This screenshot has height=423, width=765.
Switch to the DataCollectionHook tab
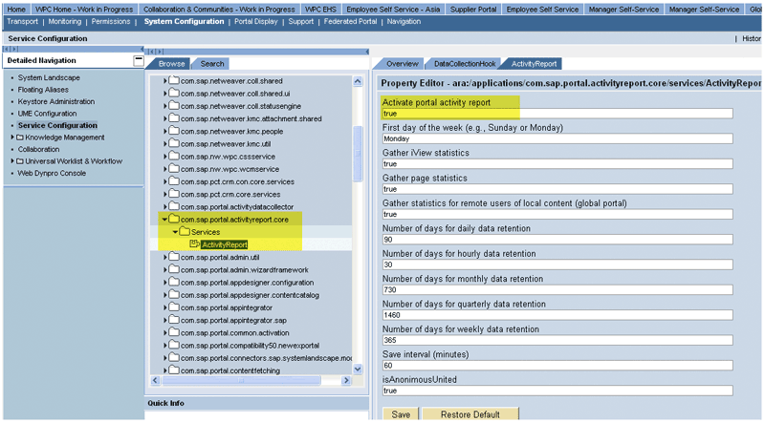pos(465,64)
